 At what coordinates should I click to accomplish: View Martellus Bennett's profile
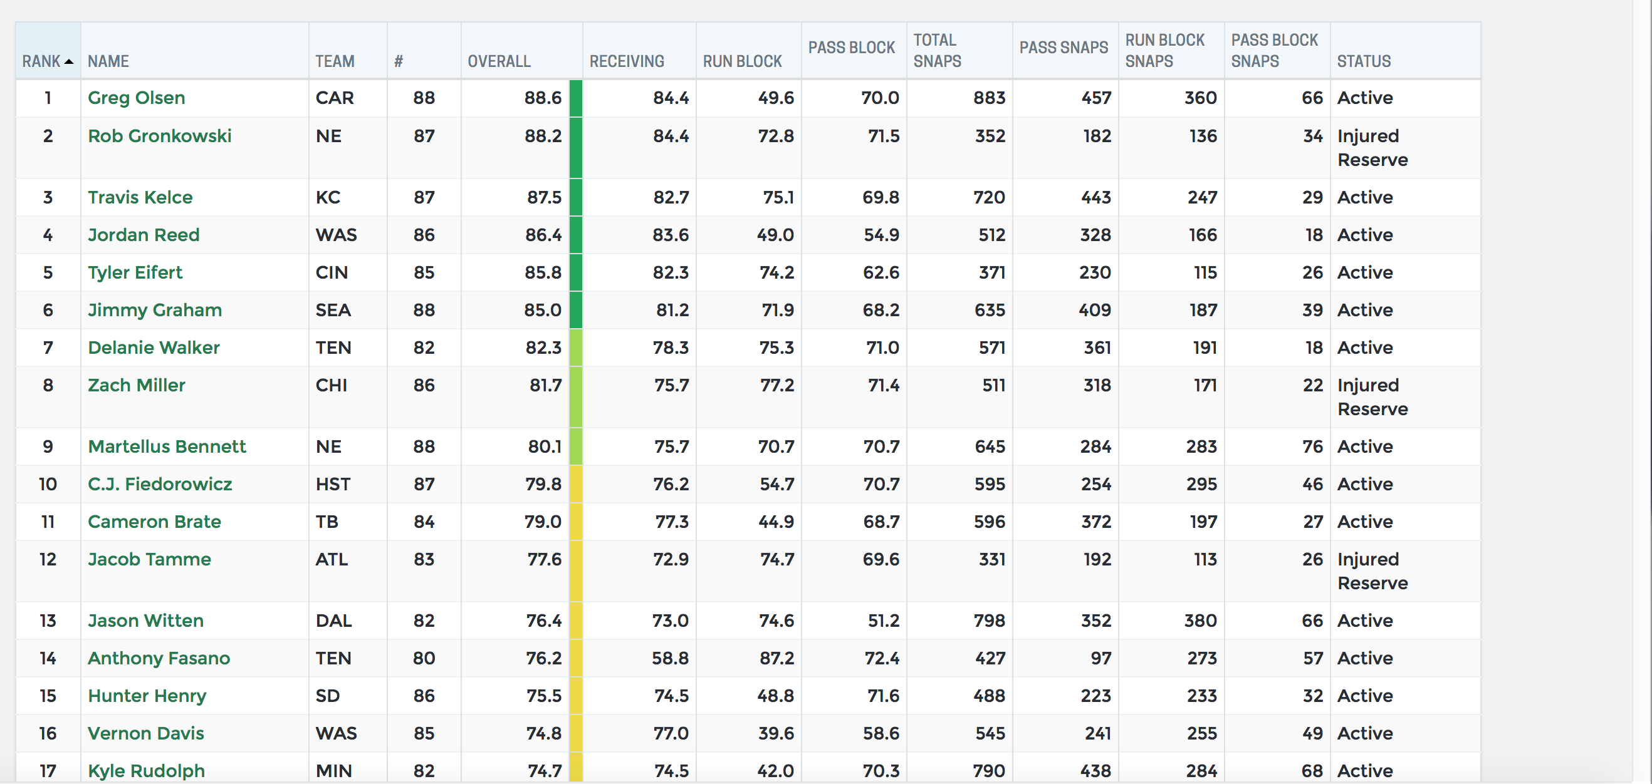tap(167, 447)
